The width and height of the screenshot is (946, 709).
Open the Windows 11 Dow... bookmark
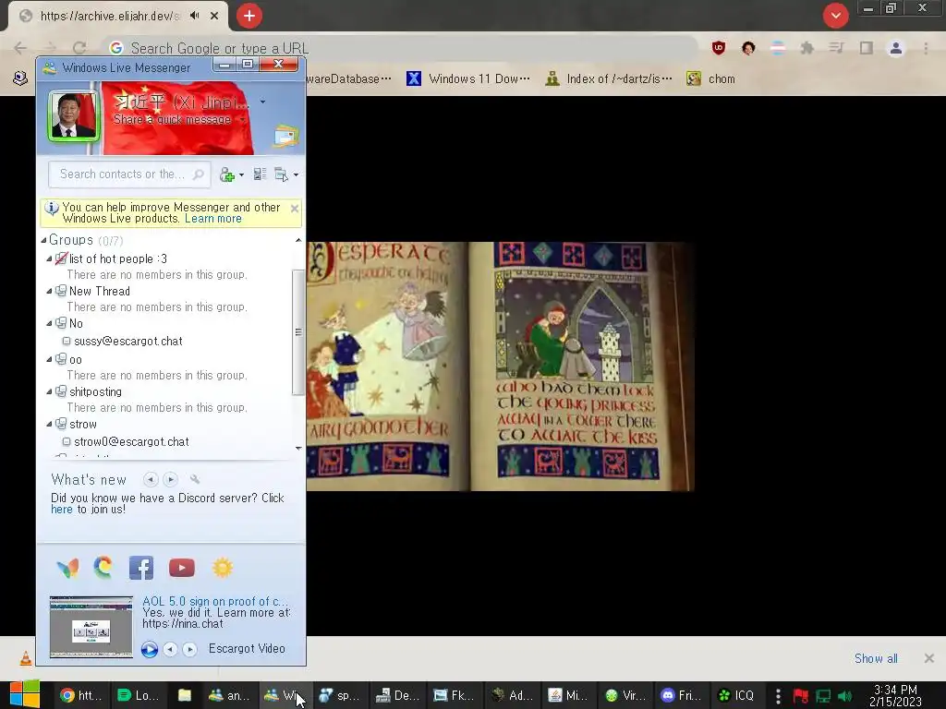468,79
